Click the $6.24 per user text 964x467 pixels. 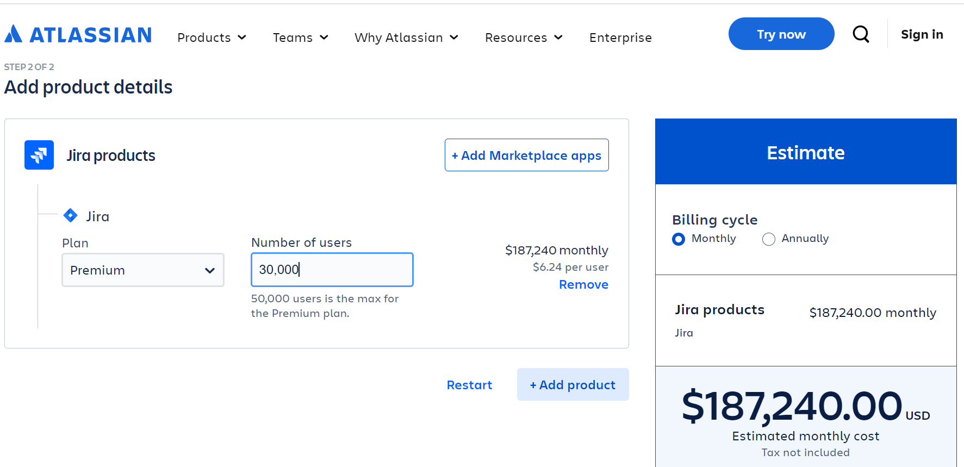(570, 267)
